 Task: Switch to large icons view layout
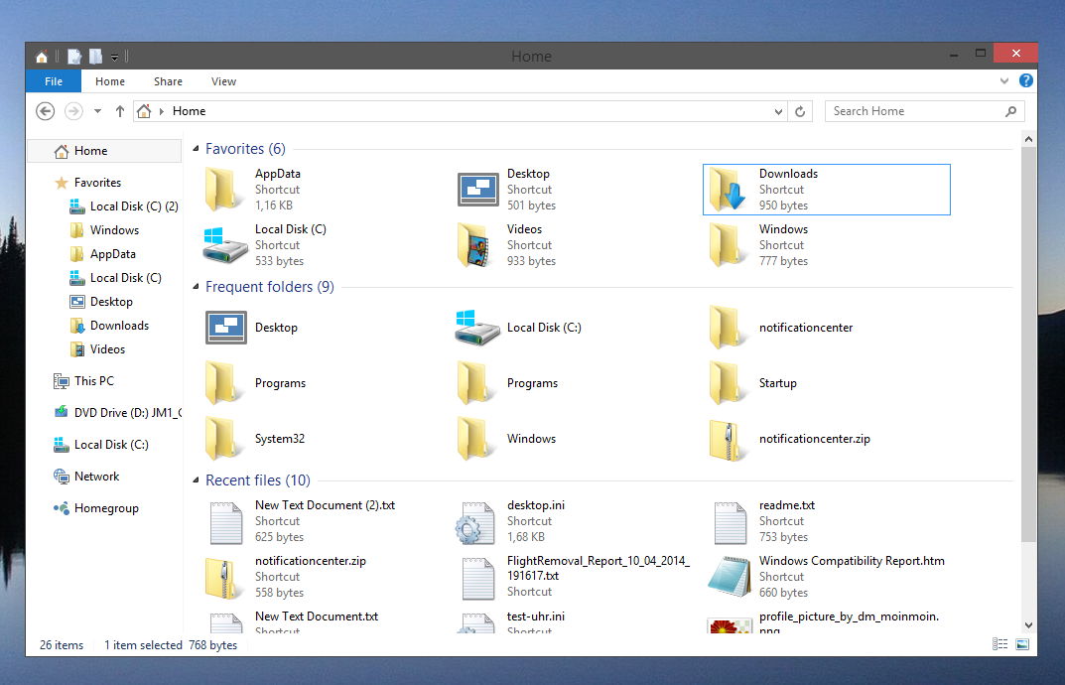(1022, 644)
